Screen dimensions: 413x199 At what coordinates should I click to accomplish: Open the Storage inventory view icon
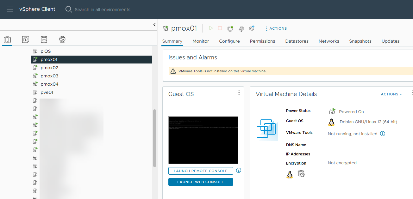click(x=44, y=39)
